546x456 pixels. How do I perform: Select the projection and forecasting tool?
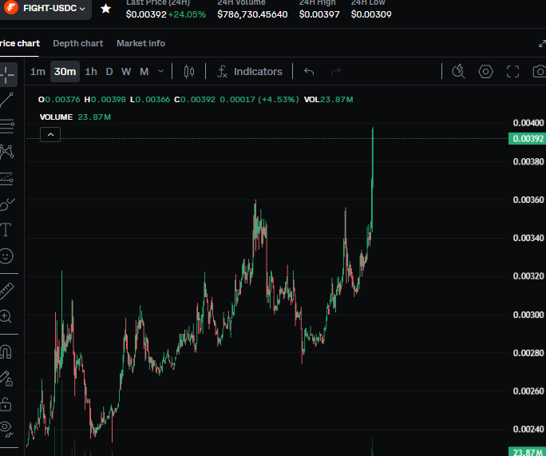pos(6,178)
